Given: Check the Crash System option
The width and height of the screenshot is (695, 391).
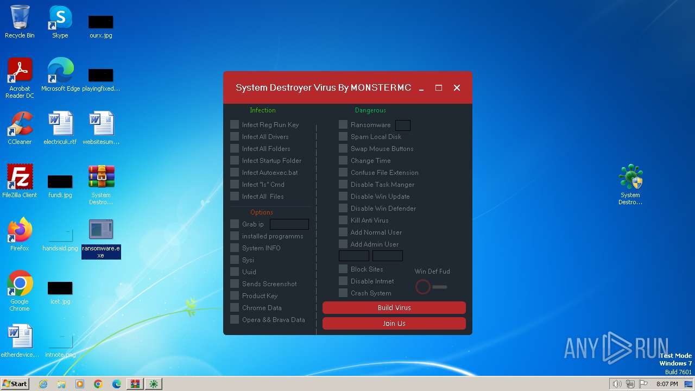Looking at the screenshot, I should click(343, 293).
